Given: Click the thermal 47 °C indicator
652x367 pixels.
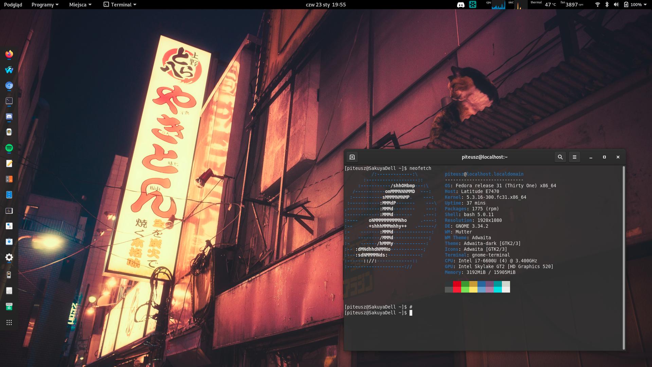Looking at the screenshot, I should (x=543, y=4).
